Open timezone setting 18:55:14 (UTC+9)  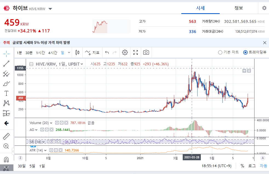coord(216,166)
